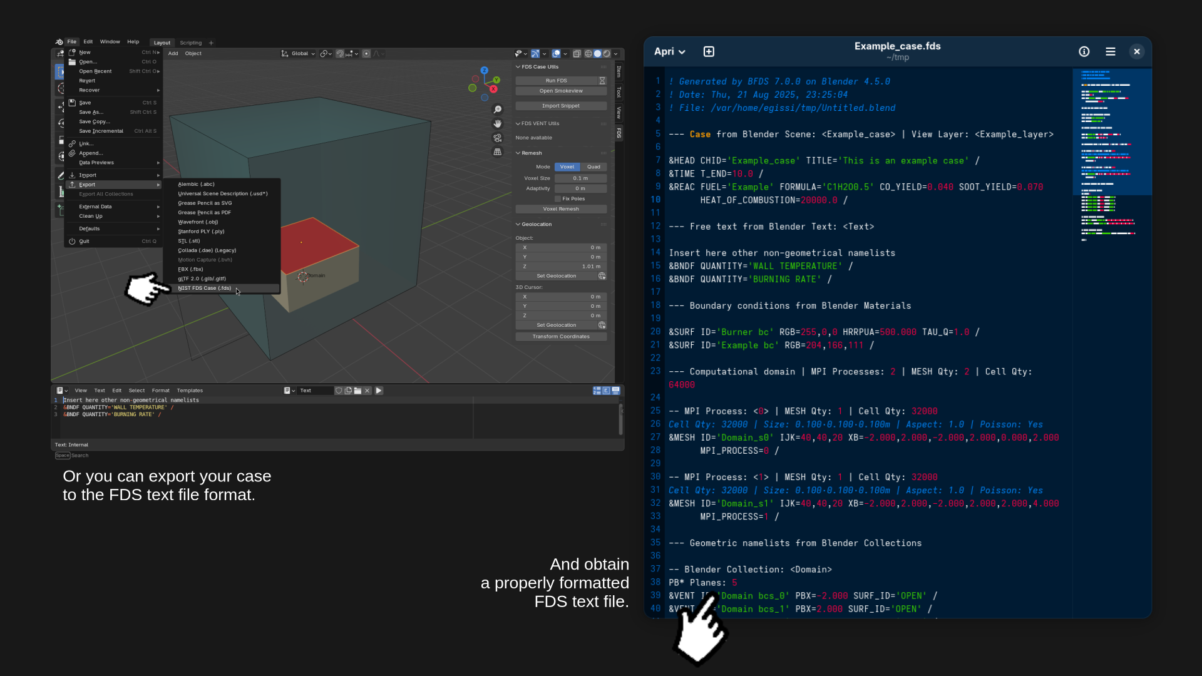
Task: Select material preview shading icon
Action: tap(606, 54)
